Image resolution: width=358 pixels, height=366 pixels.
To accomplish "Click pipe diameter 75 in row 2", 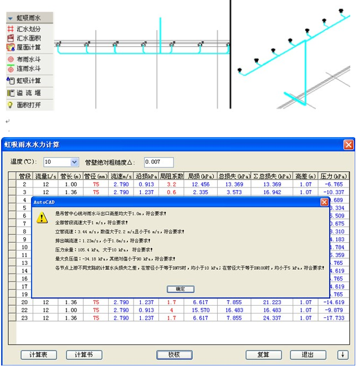I will click(96, 184).
